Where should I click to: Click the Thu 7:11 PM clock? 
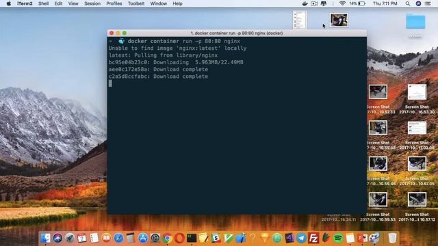point(385,3)
